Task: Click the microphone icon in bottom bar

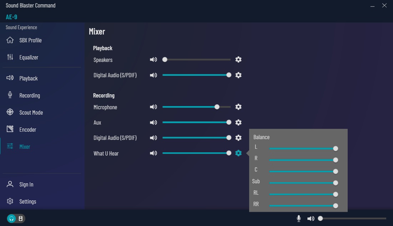Action: pos(299,219)
